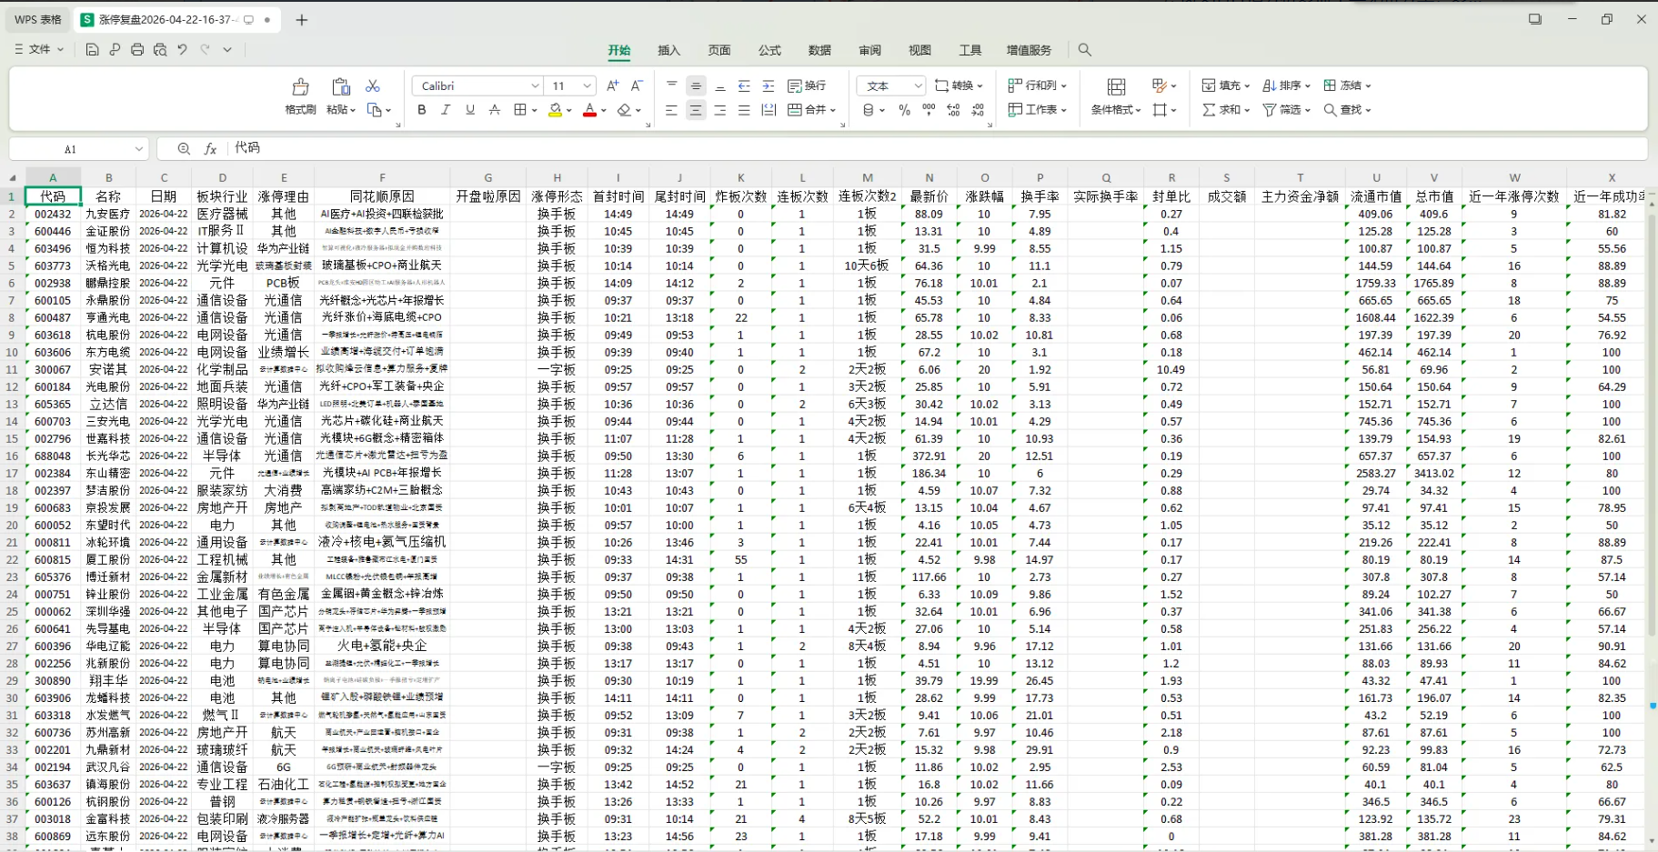
Task: Expand the font size 11 dropdown
Action: [x=587, y=85]
